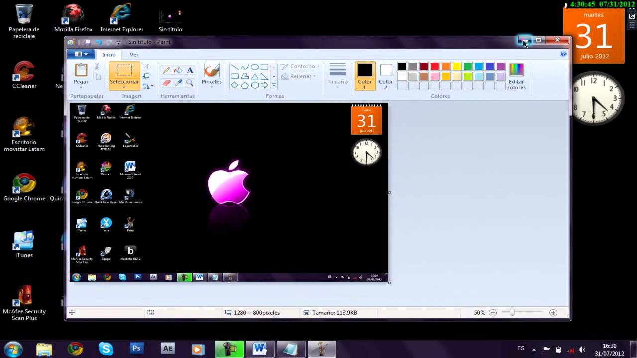Pick the orange color swatch
Image resolution: width=637 pixels, height=358 pixels.
point(446,66)
